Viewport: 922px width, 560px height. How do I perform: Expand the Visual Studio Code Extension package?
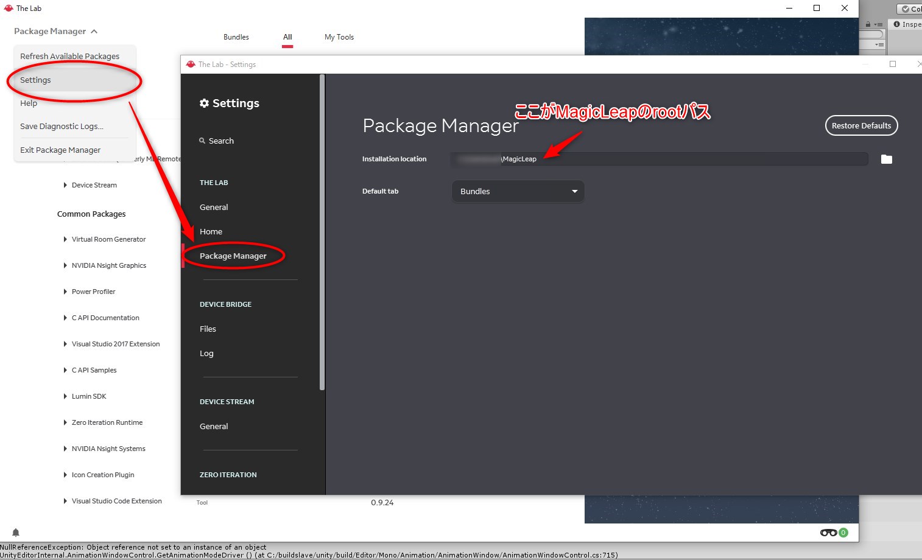click(x=65, y=501)
